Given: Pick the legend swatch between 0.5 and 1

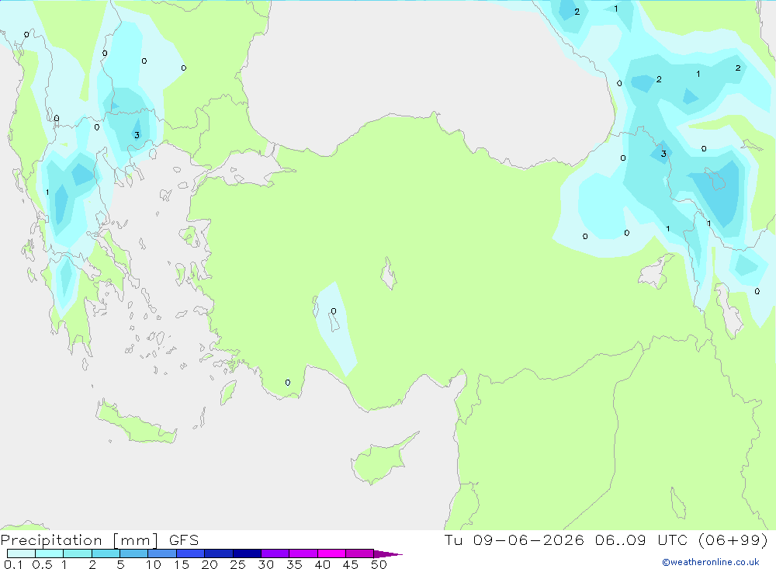Looking at the screenshot, I should [x=50, y=553].
